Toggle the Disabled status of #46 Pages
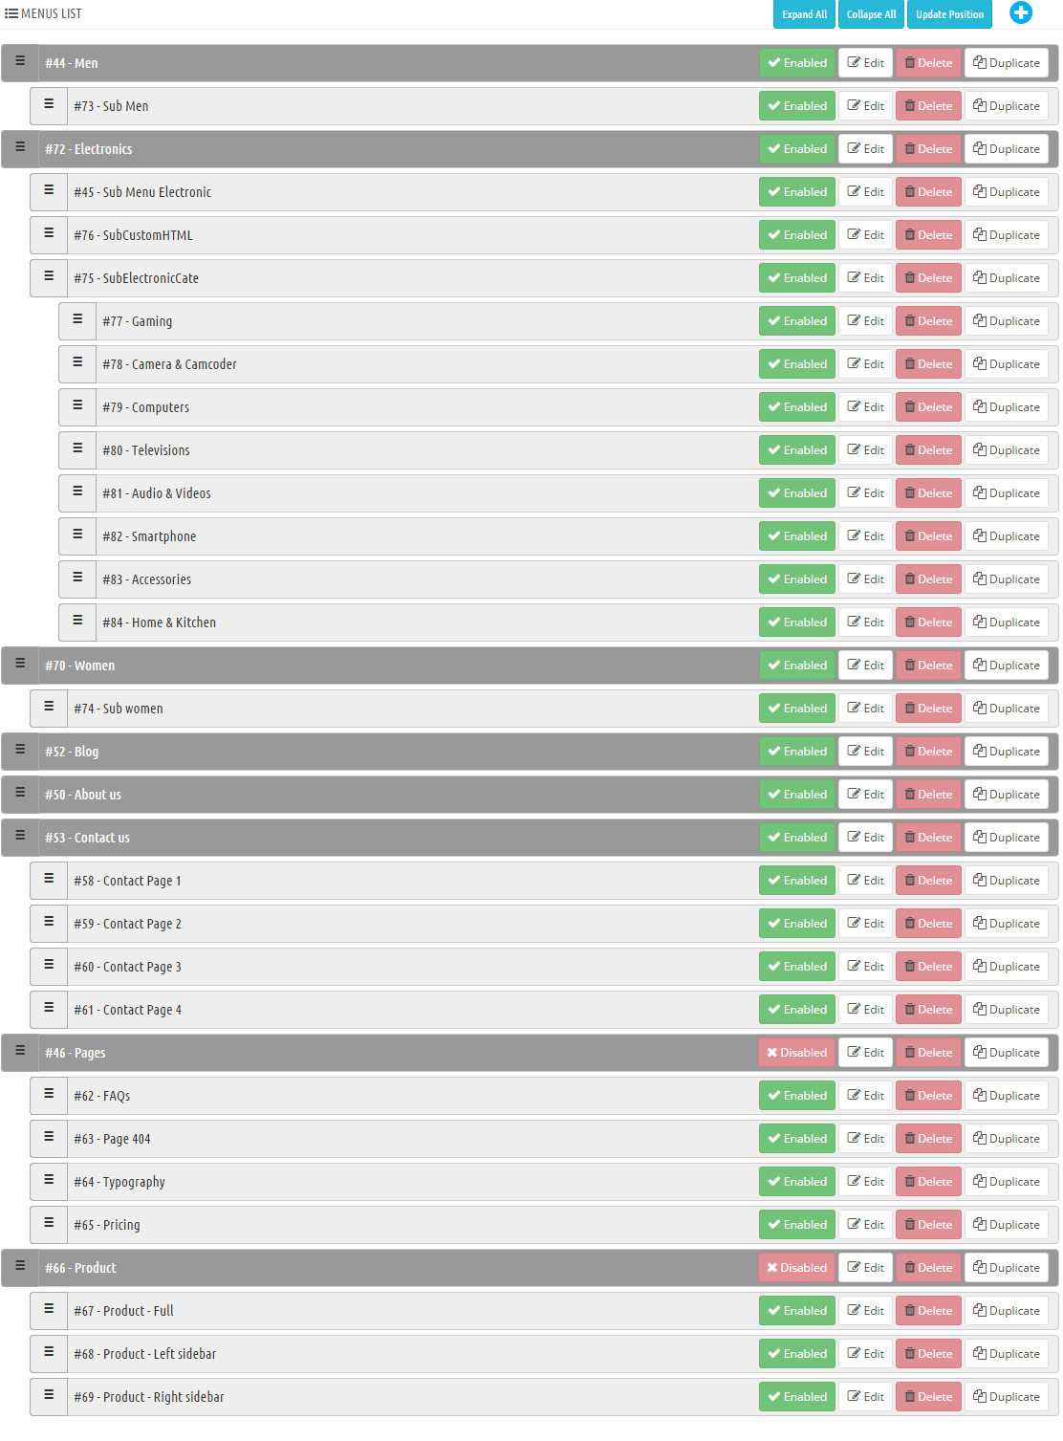This screenshot has width=1063, height=1441. pos(796,1053)
